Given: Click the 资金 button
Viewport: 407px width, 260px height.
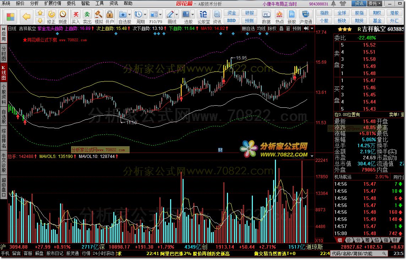Looking at the screenshot, I should tap(232, 13).
